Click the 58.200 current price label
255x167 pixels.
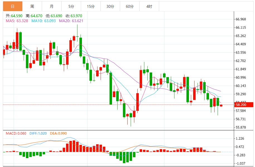[244, 105]
